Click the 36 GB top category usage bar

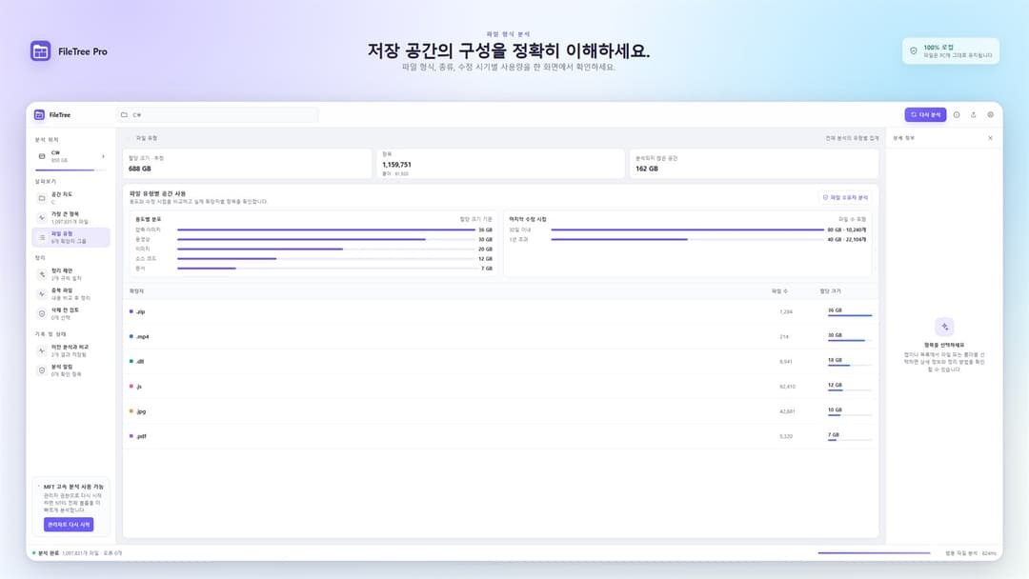coord(326,230)
